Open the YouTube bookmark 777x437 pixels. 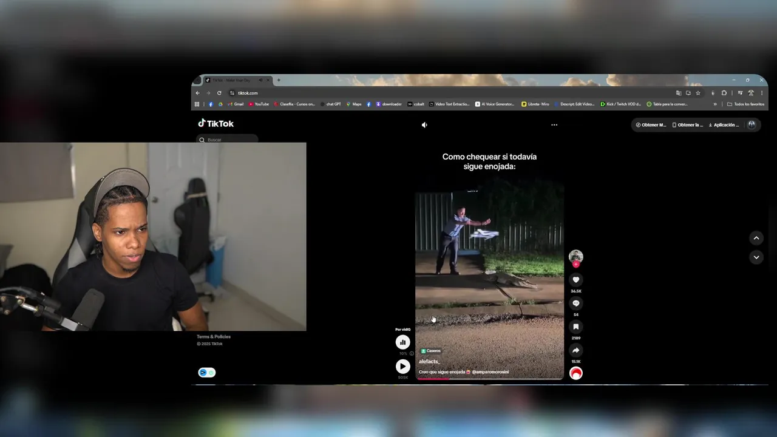coord(259,104)
